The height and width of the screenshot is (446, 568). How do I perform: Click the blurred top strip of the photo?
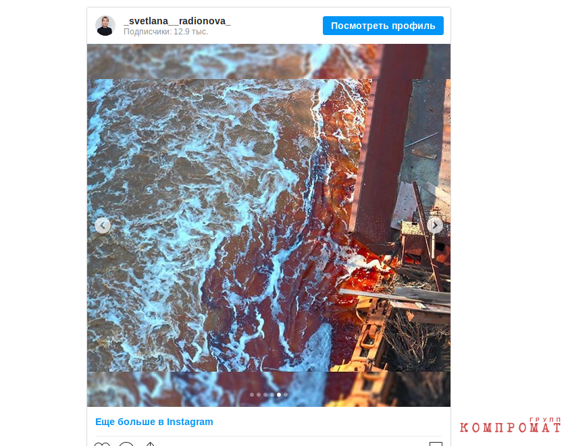tap(269, 61)
